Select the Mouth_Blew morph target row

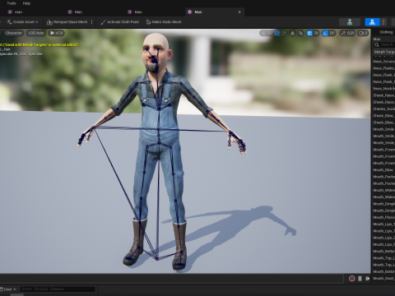pos(383,170)
